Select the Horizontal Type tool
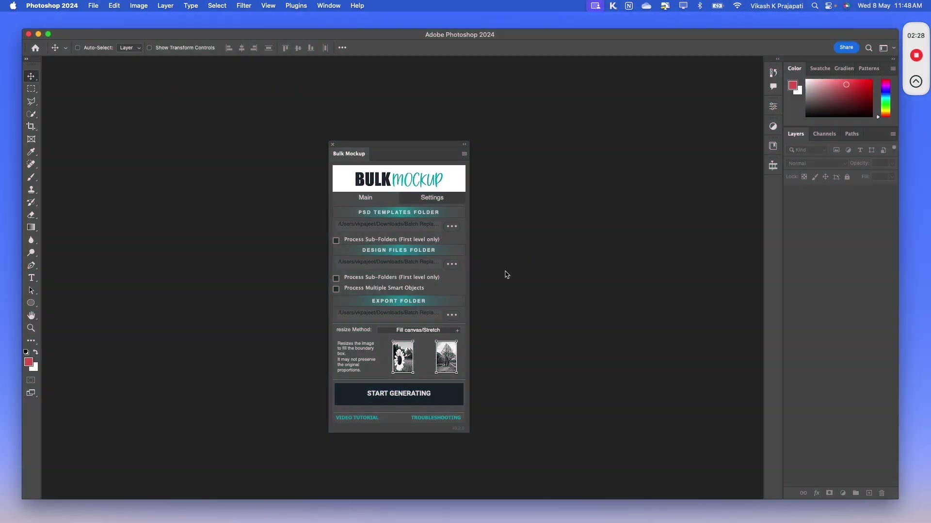 click(x=31, y=278)
